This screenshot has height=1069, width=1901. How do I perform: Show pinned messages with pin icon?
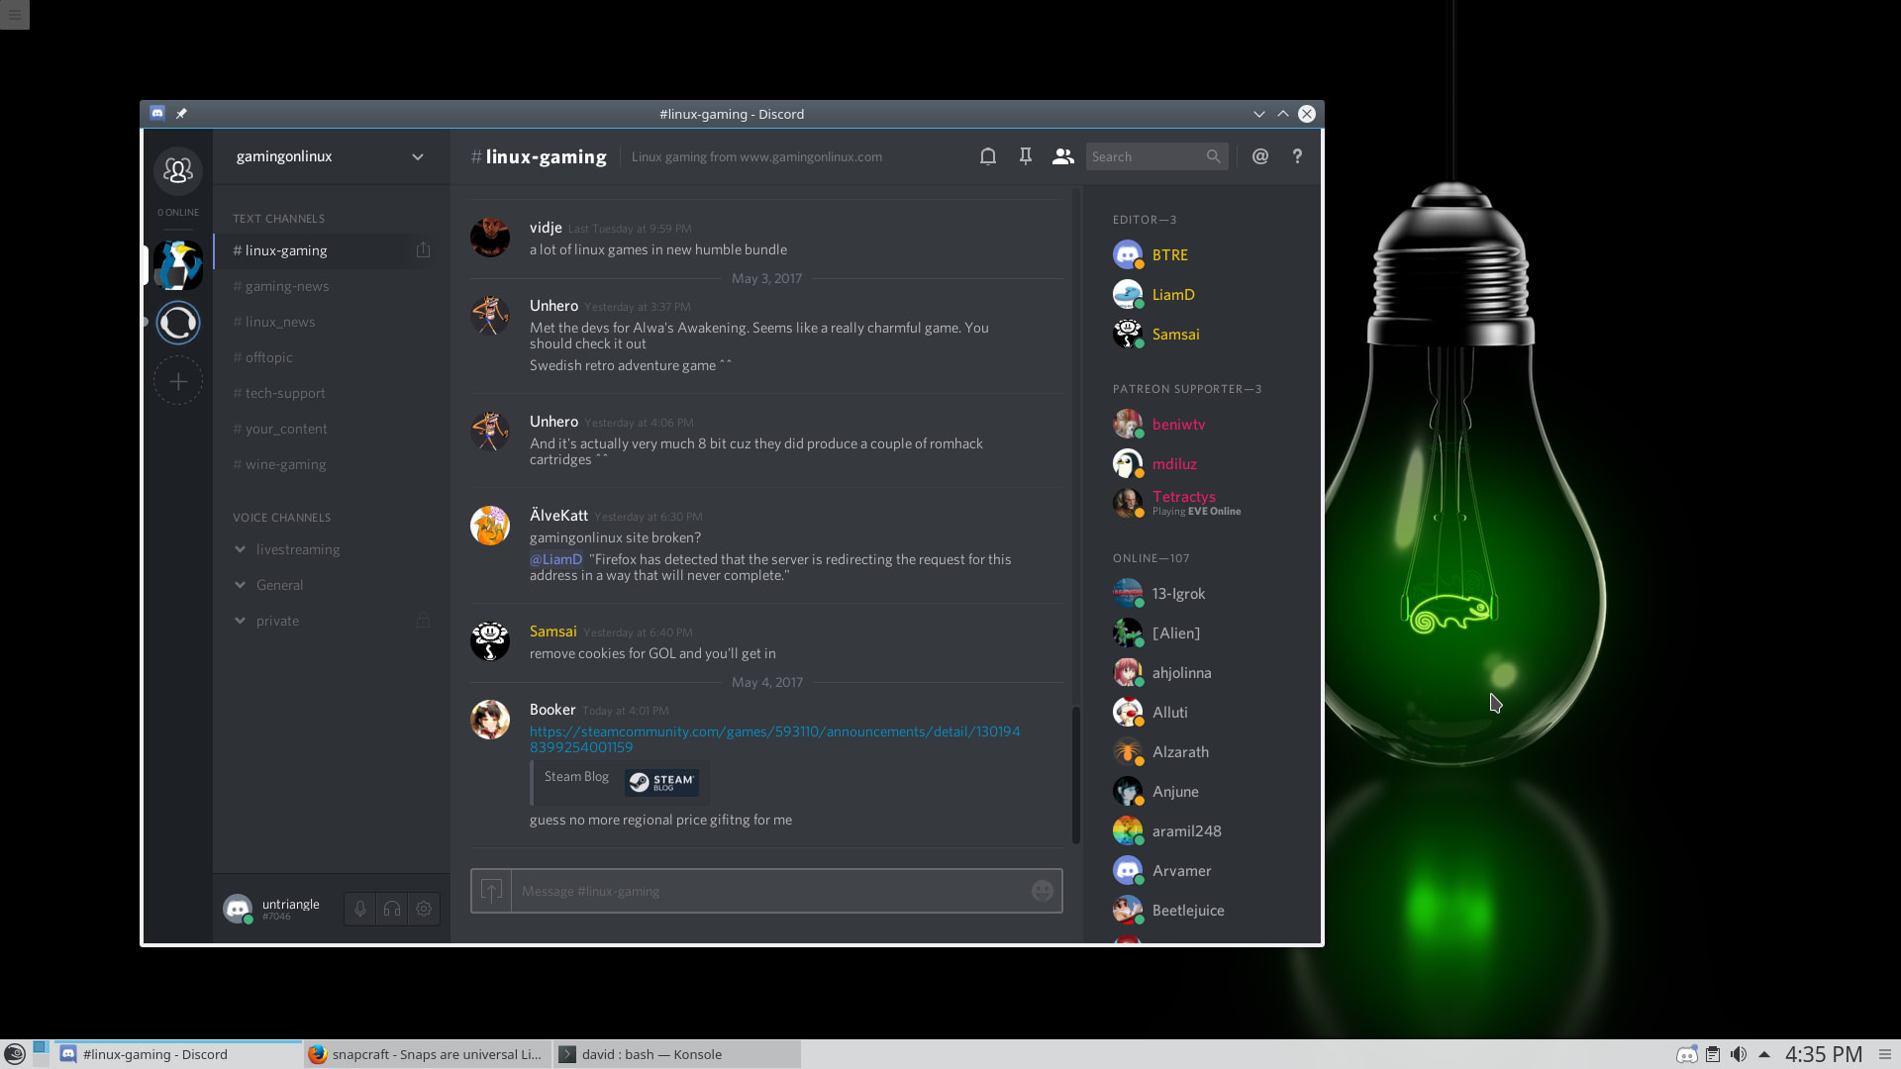pos(1025,156)
